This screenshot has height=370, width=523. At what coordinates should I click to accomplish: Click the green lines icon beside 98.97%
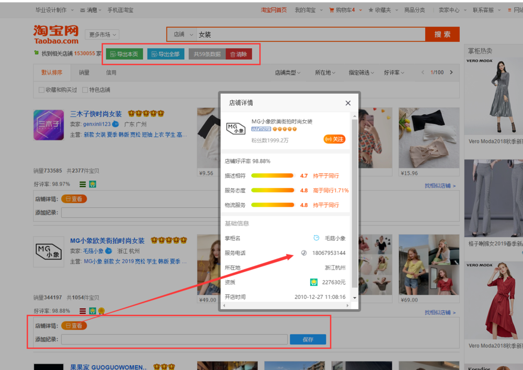coord(83,184)
